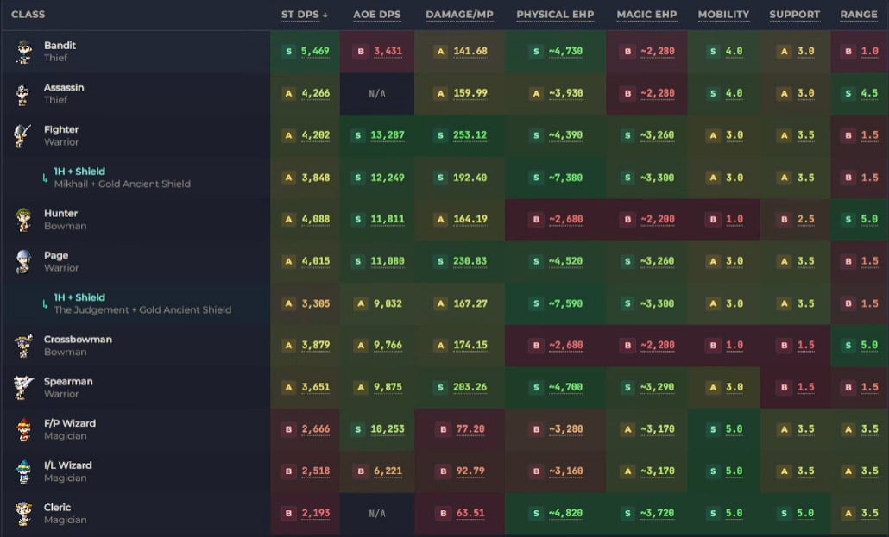Click the Bandit class name
The image size is (889, 537).
(60, 46)
